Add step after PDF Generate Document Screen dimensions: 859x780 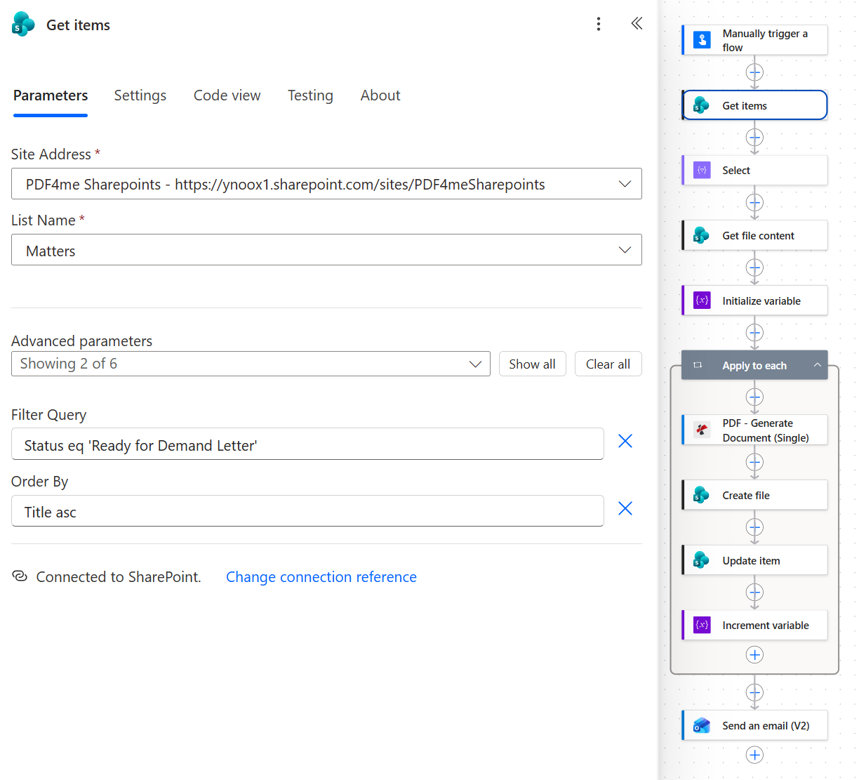pyautogui.click(x=754, y=463)
